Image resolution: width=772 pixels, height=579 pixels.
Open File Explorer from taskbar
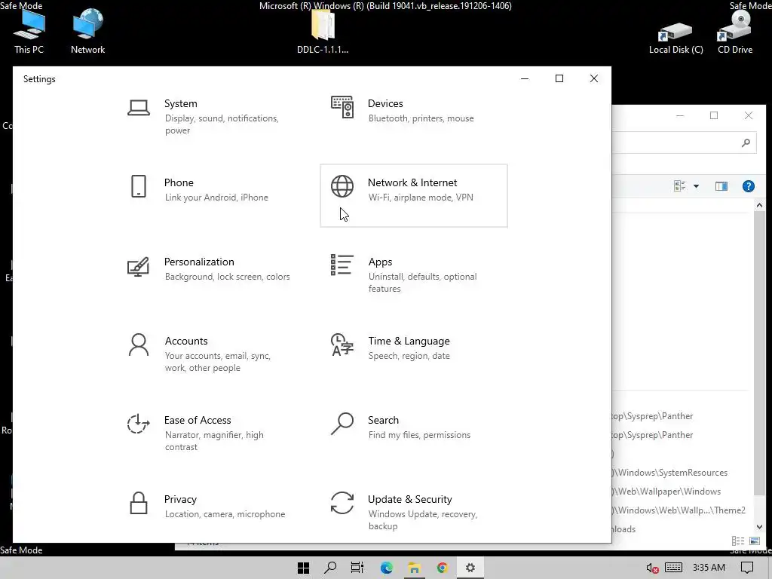coord(414,568)
